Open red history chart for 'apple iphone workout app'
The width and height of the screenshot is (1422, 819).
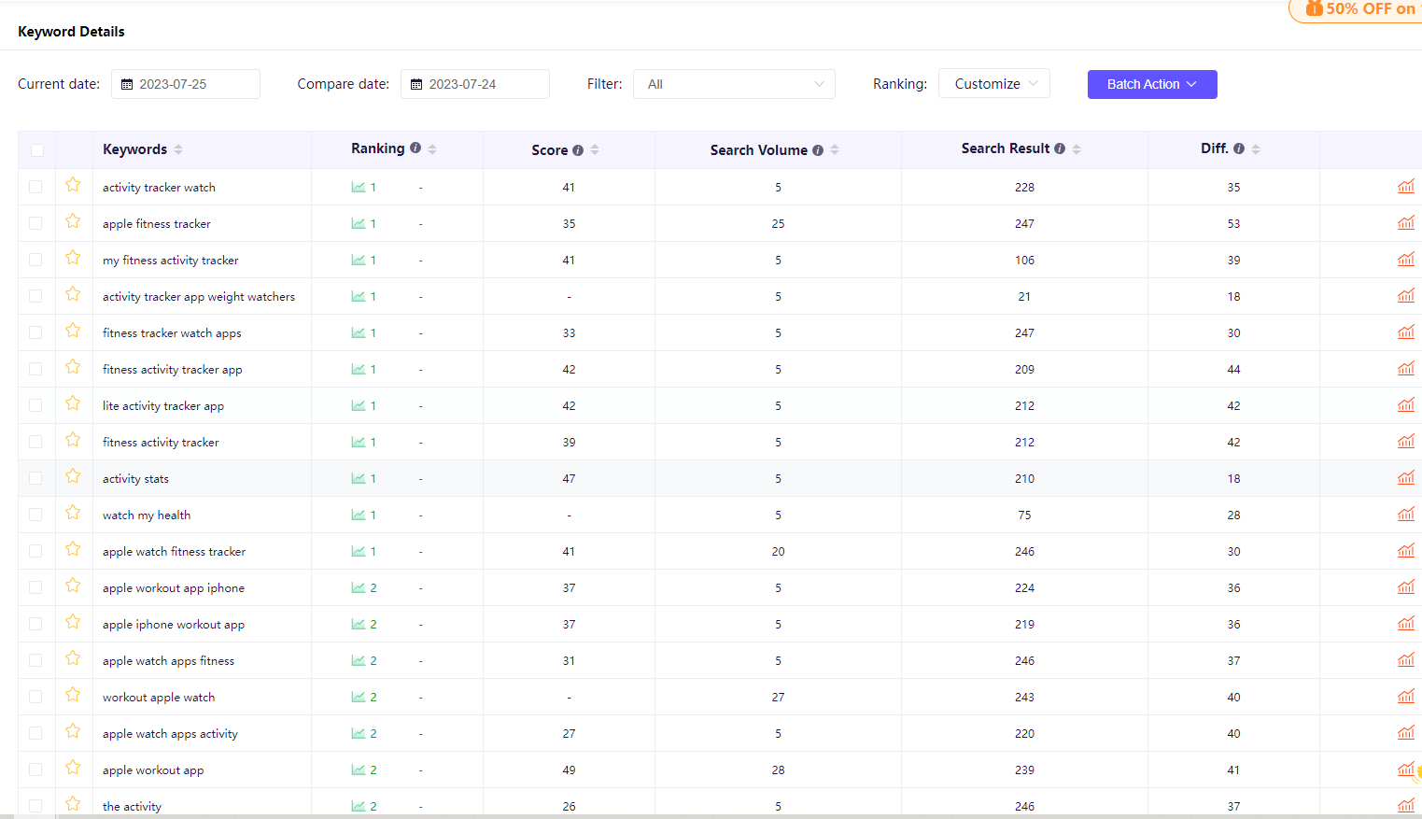(x=1406, y=624)
